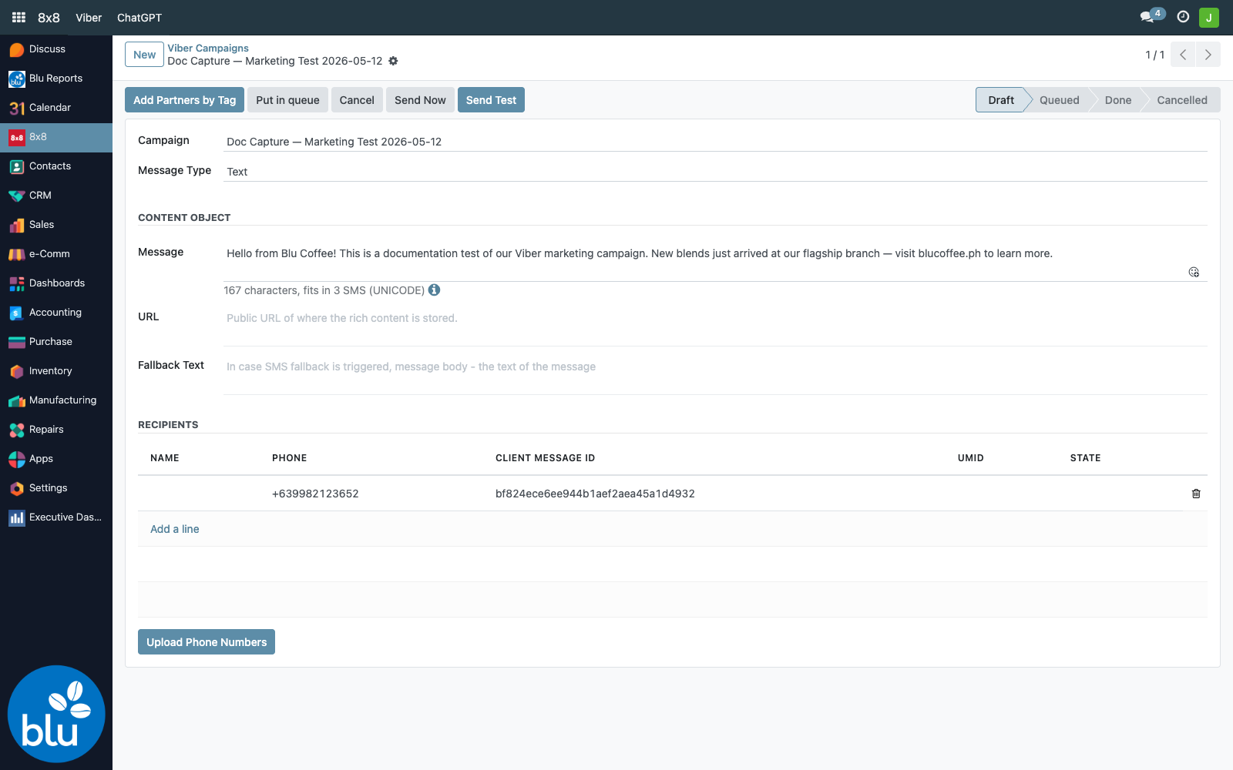Select 8x8 app in sidebar
This screenshot has height=770, width=1233.
pos(56,137)
